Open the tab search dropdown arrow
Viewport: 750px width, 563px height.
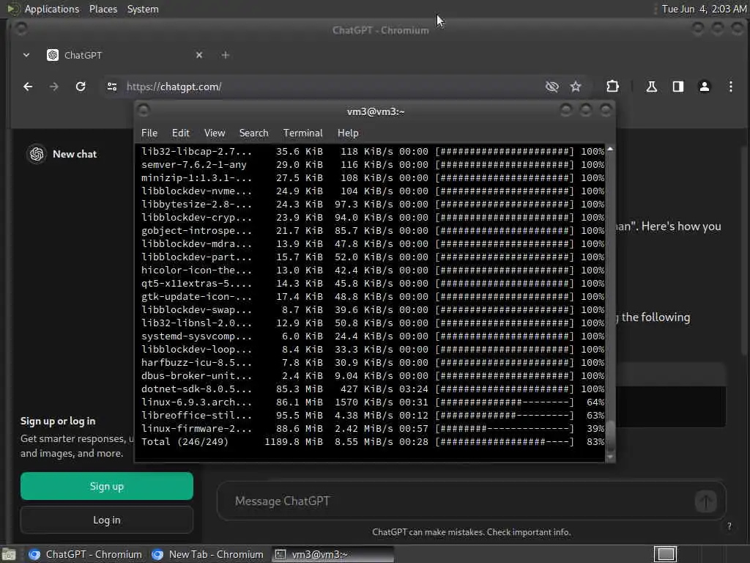(26, 55)
